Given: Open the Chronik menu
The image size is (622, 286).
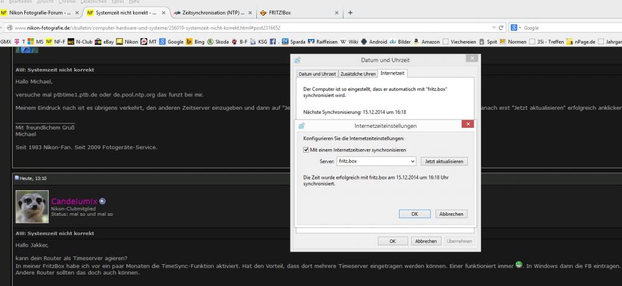Looking at the screenshot, I should [67, 2].
